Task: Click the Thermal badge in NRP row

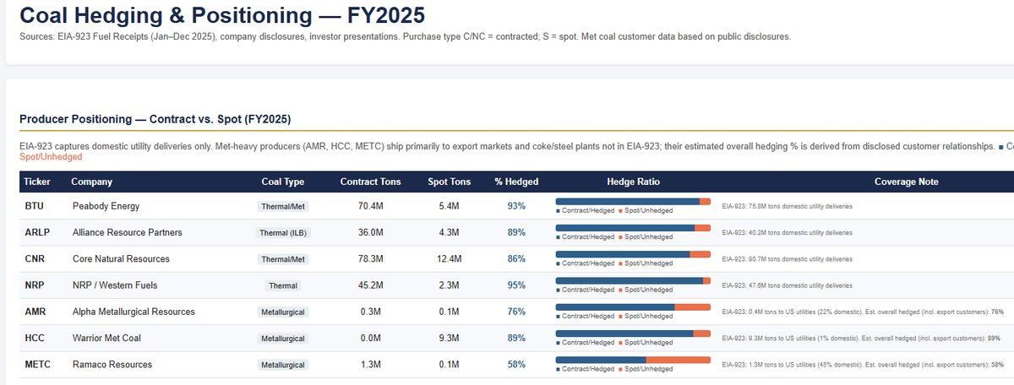Action: tap(283, 285)
